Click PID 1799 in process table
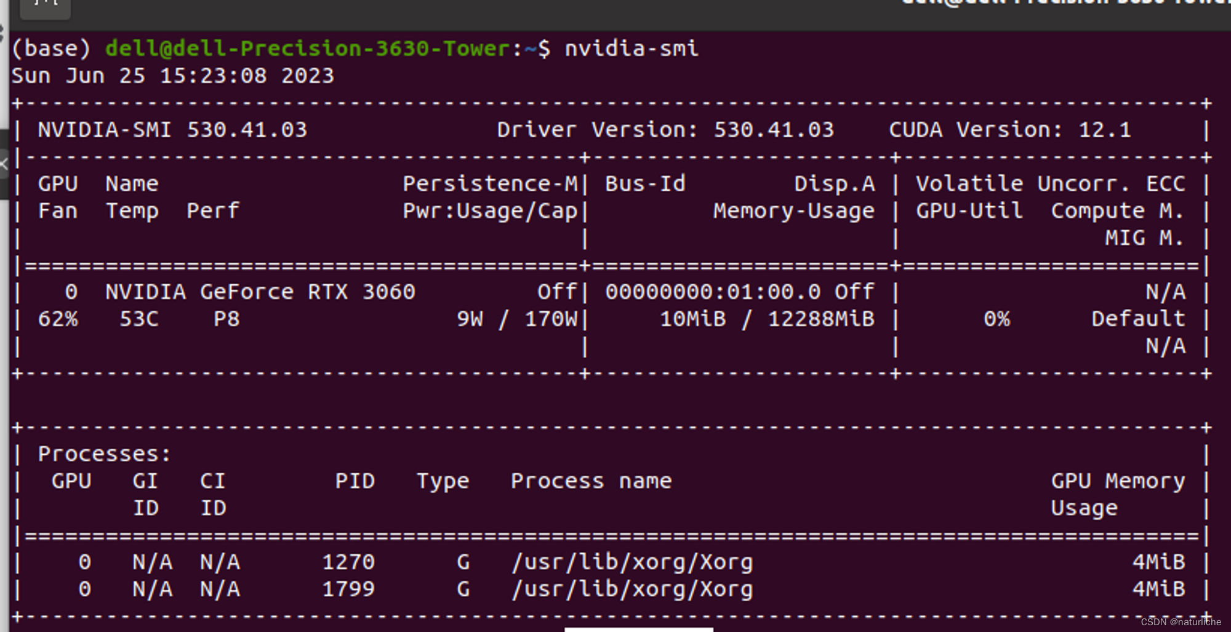Viewport: 1231px width, 632px height. point(348,589)
